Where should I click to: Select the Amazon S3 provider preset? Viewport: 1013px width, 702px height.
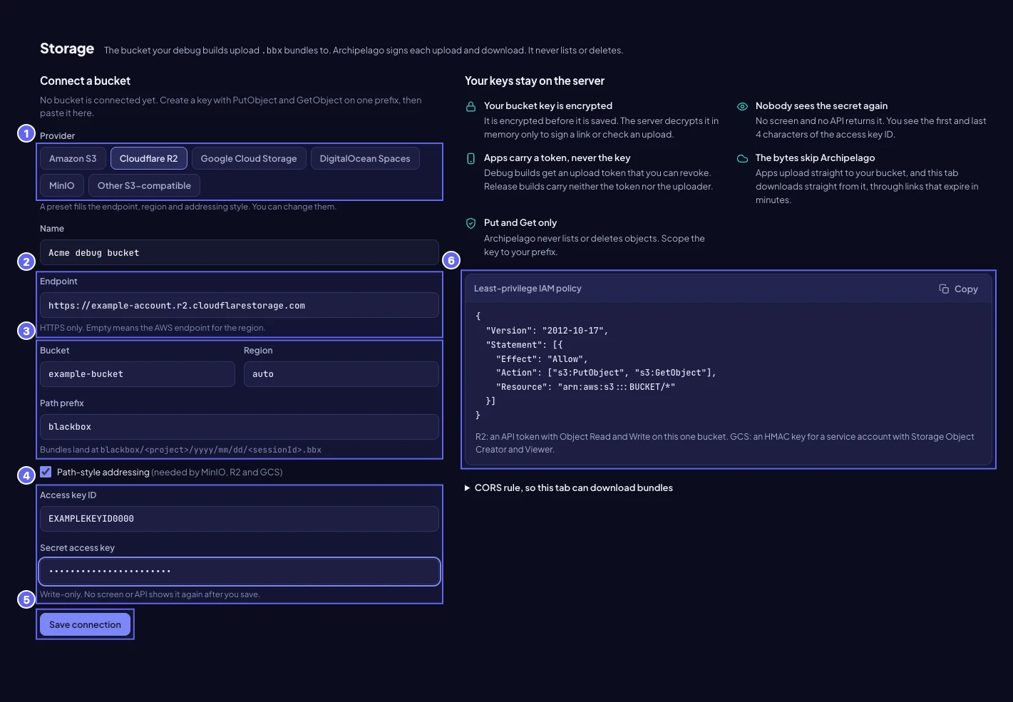[73, 158]
